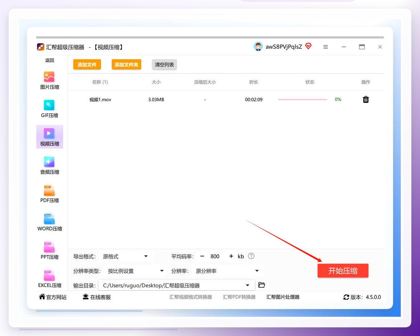This screenshot has height=336, width=420.
Task: Click the 00:02:09 duration cell
Action: coord(254,100)
